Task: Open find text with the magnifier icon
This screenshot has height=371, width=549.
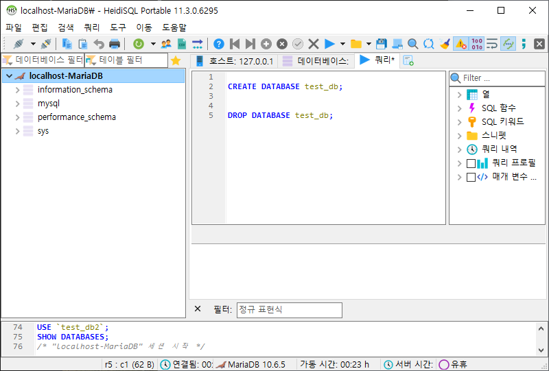Action: click(x=413, y=44)
